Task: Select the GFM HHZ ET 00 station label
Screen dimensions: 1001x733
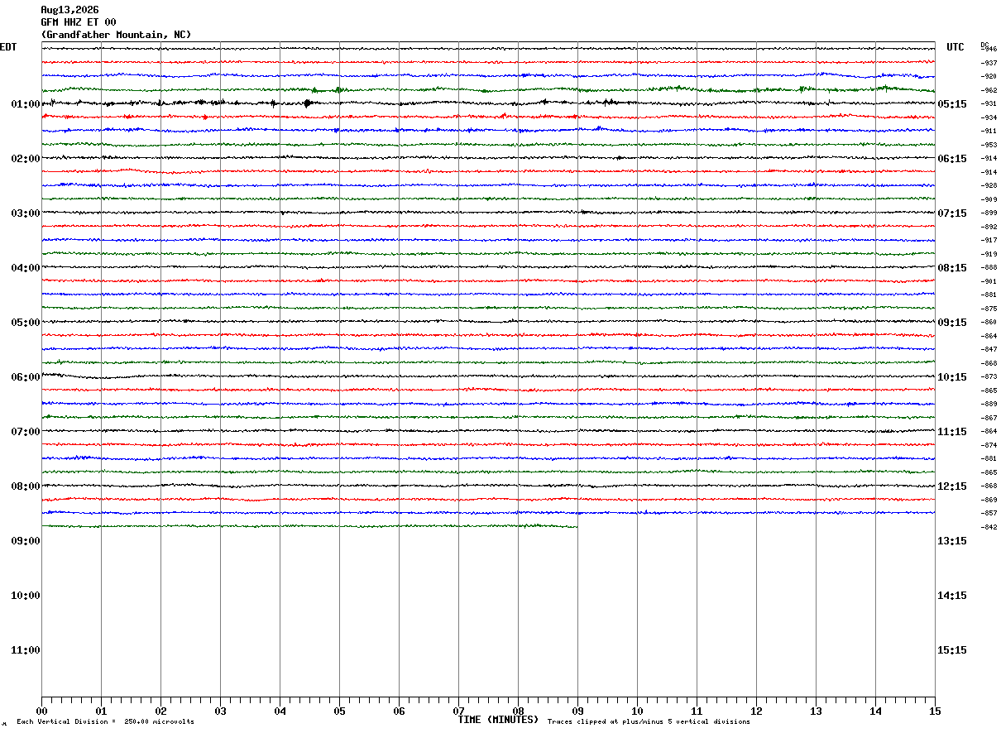Action: 79,22
